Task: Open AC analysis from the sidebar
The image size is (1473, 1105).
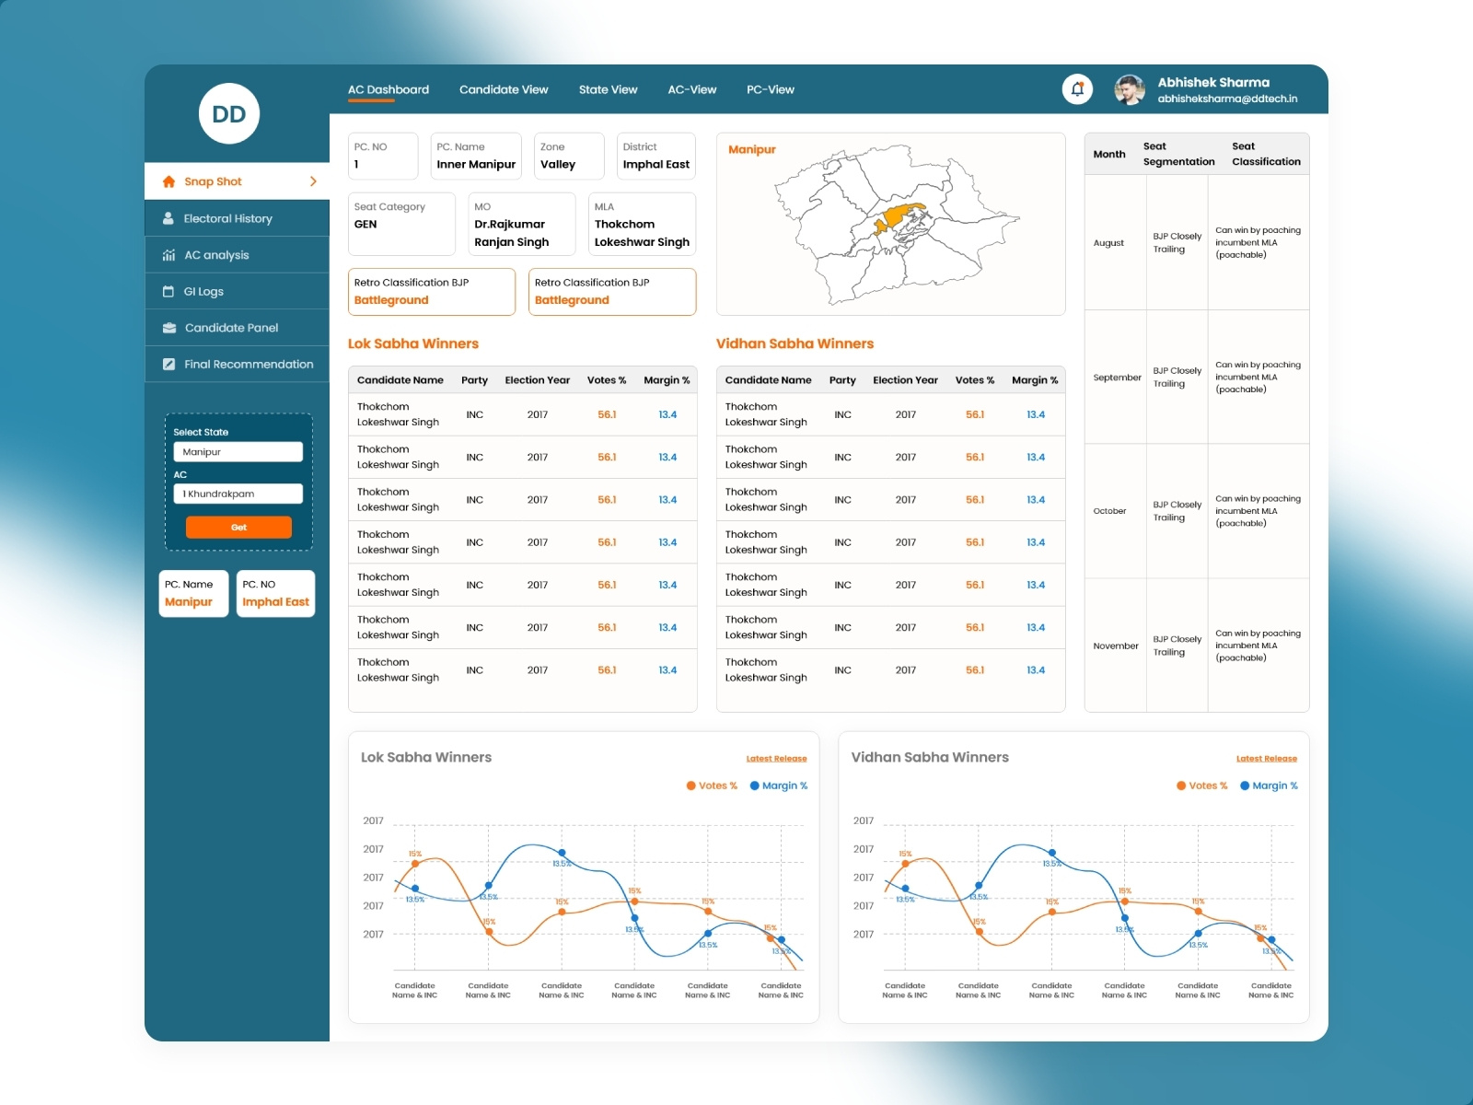Action: pos(169,255)
